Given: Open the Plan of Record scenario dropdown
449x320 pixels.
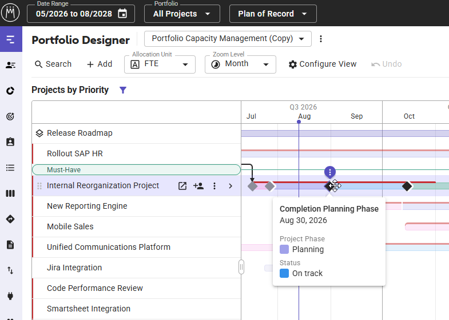Looking at the screenshot, I should click(273, 14).
